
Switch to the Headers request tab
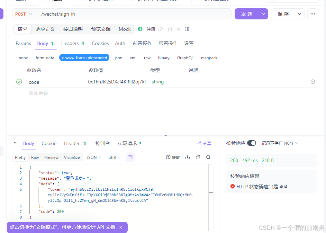point(73,43)
